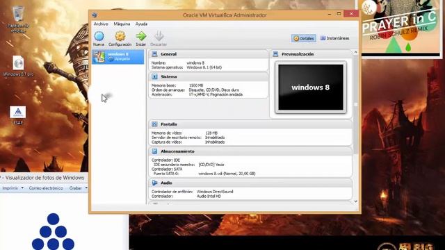Viewport: 445px width, 250px height.
Task: Open Correo electrónico in photo viewer
Action: (46, 188)
